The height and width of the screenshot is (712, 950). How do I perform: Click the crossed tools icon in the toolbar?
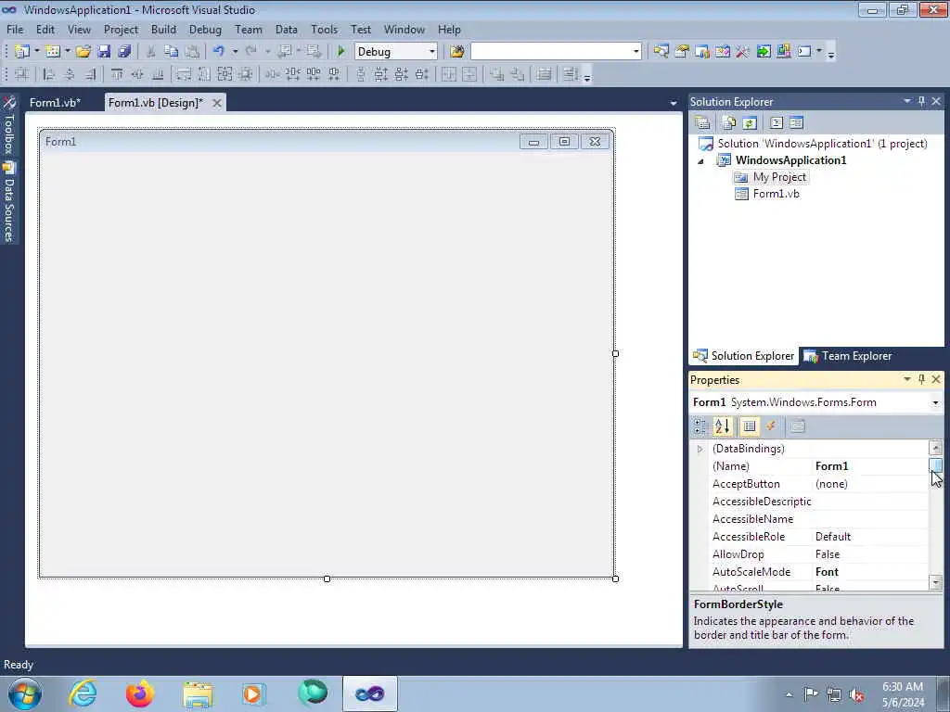(x=742, y=52)
